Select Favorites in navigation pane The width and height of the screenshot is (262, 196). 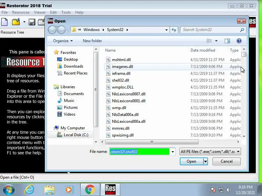point(68,53)
